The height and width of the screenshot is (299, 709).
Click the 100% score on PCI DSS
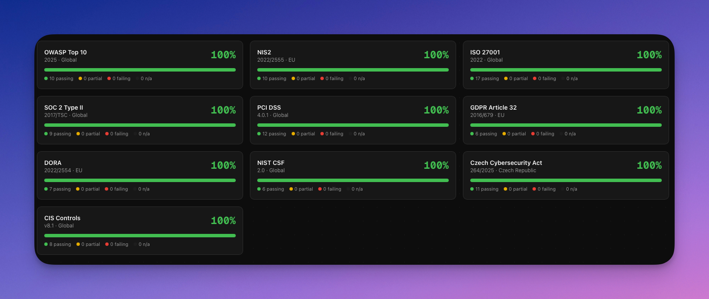tap(436, 110)
